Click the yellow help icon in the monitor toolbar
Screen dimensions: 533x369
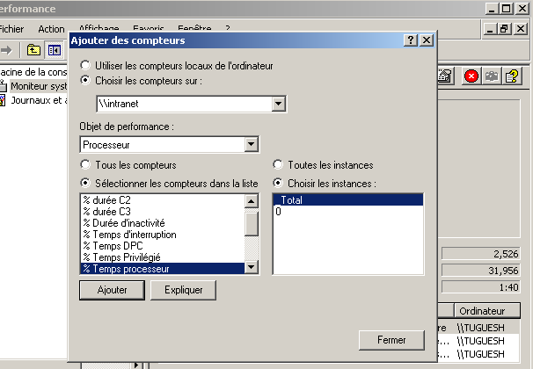[513, 76]
